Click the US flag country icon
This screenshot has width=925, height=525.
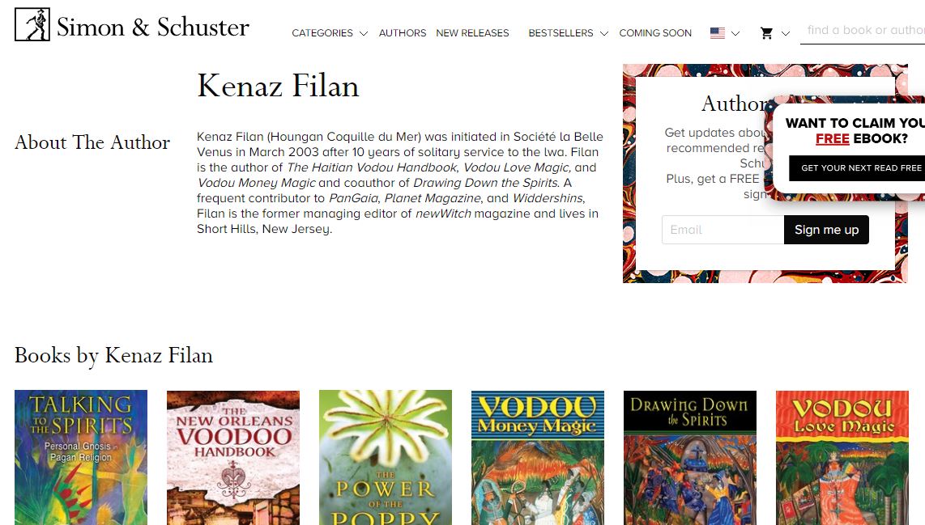coord(718,33)
